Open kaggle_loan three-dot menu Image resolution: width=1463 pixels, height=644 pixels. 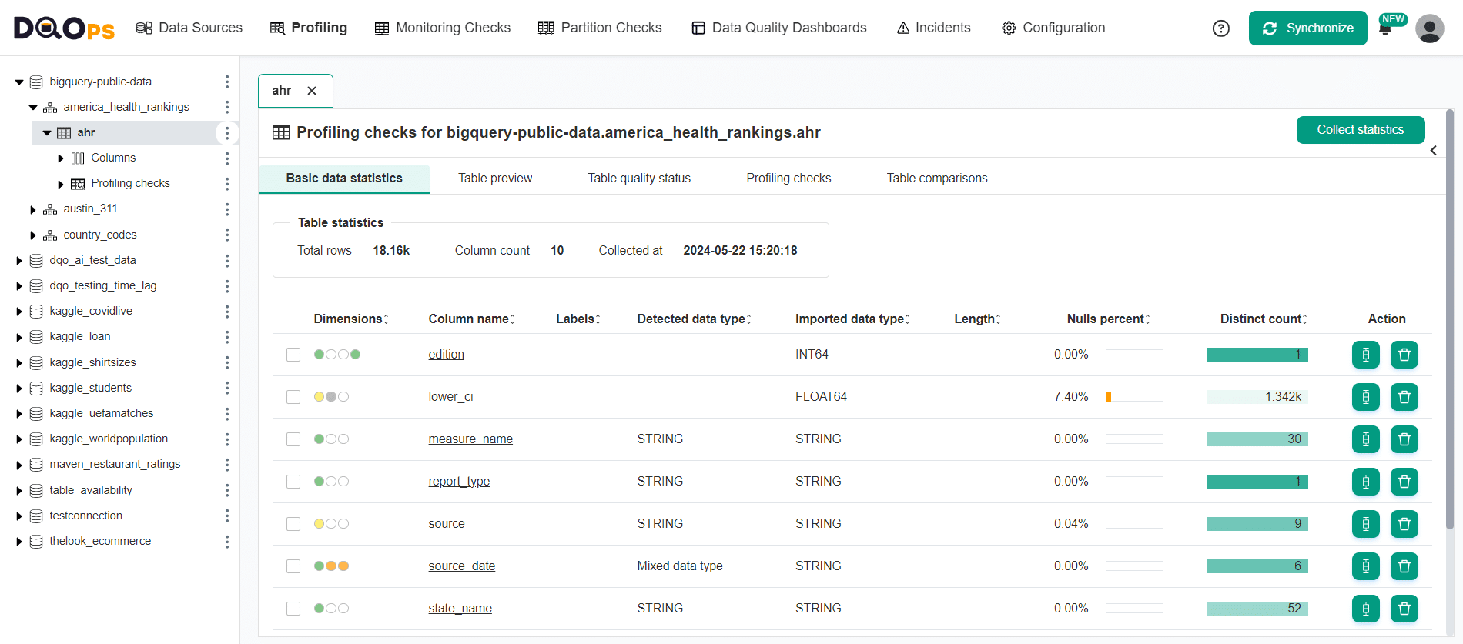click(227, 337)
